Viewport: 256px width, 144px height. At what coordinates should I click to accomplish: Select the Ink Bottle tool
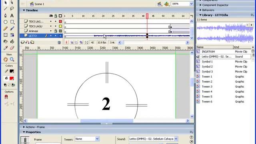pos(6,42)
